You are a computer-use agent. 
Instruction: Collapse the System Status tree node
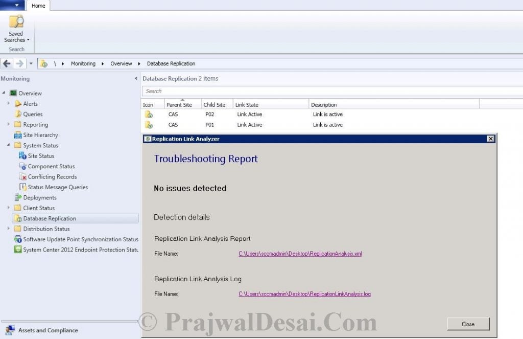8,145
